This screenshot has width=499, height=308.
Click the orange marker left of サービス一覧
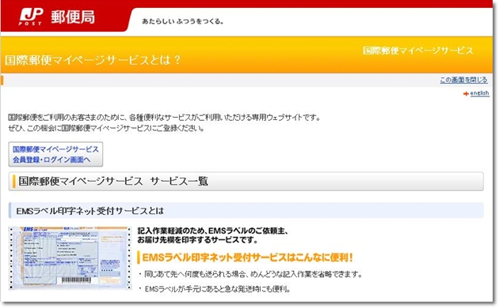coord(13,182)
